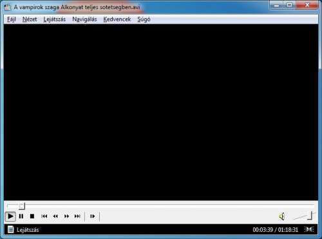The width and height of the screenshot is (322, 239).
Task: Skip to previous track button
Action: [44, 216]
